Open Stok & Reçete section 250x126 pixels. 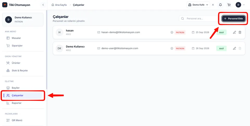tap(23, 70)
